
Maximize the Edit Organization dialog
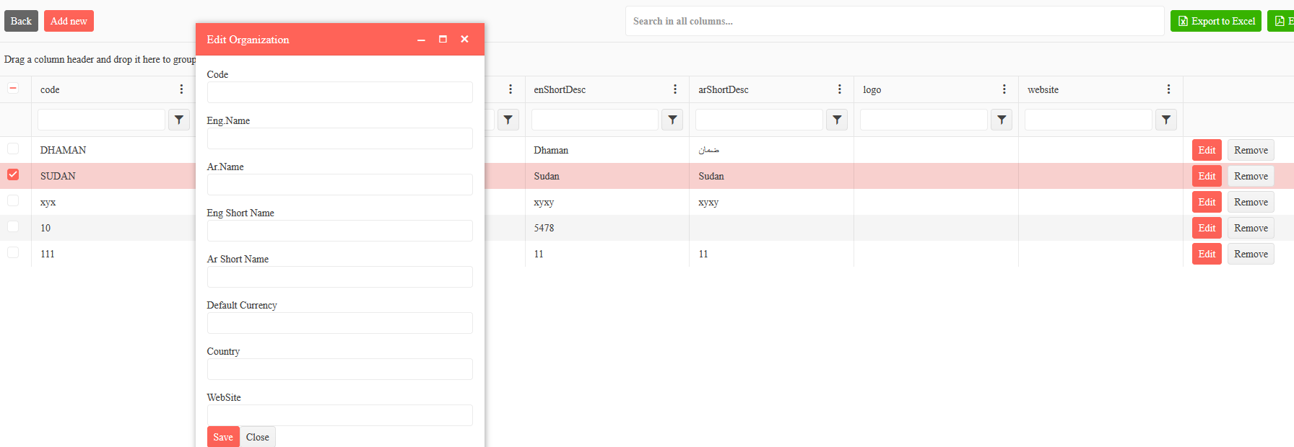pos(443,40)
